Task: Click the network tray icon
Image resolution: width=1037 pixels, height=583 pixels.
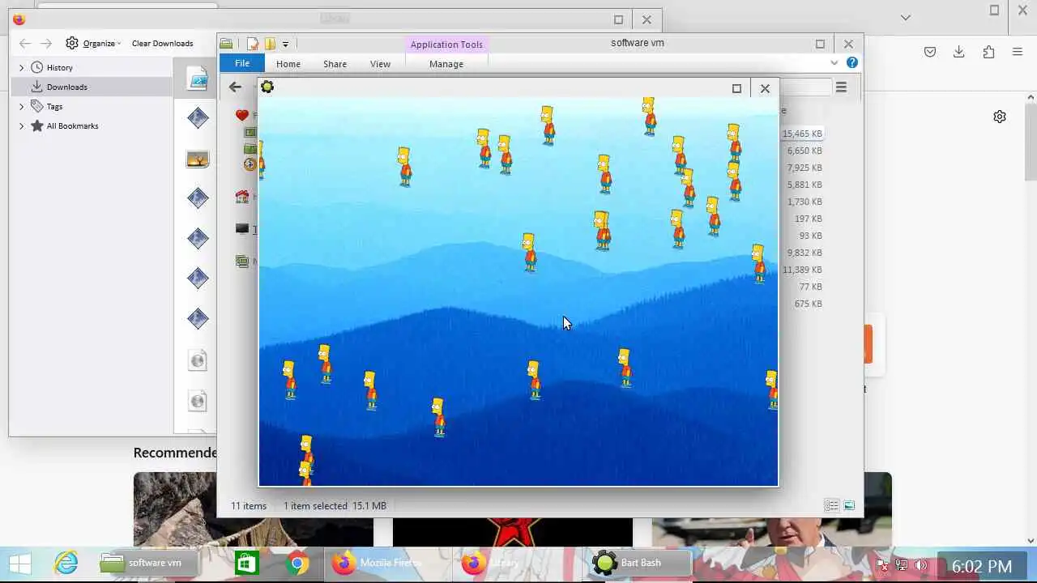Action: point(902,564)
